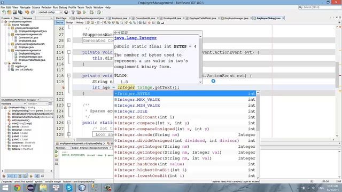Switch to the EmployeeTableModel.java tab
This screenshot has height=192, width=342.
203,18
